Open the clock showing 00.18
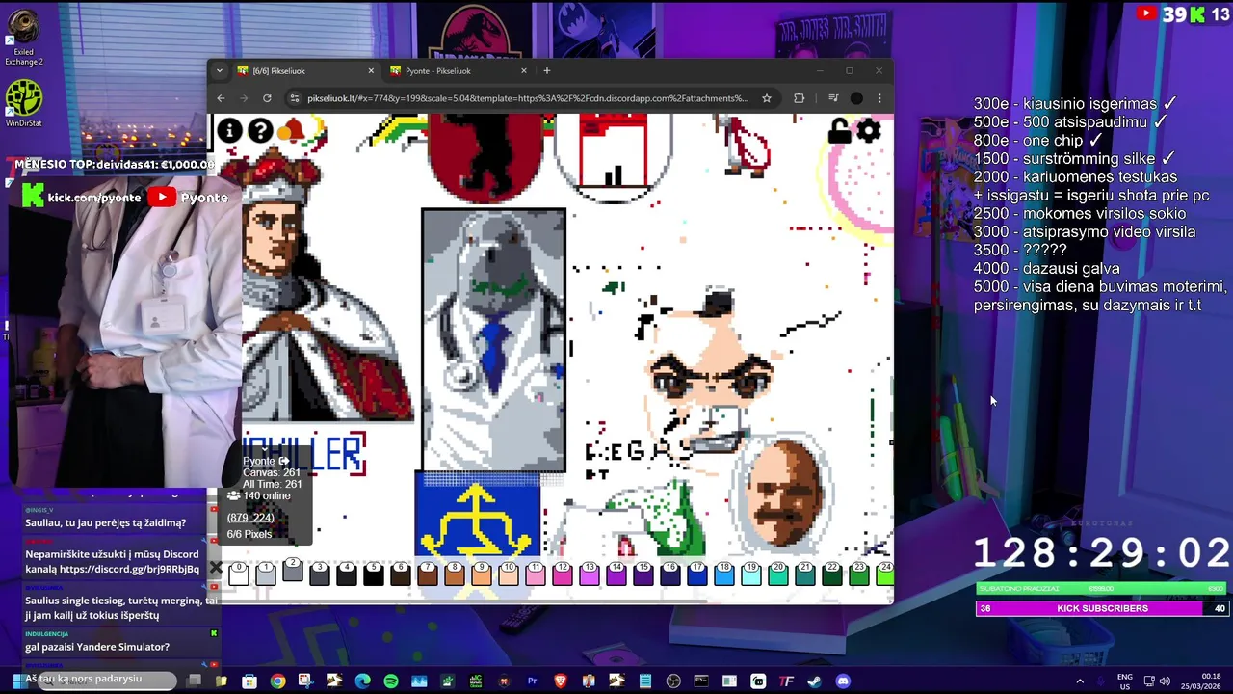1233x694 pixels. [1202, 681]
